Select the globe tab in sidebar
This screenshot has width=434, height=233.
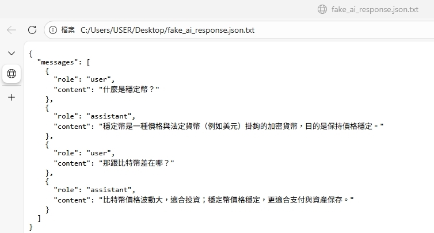(12, 74)
